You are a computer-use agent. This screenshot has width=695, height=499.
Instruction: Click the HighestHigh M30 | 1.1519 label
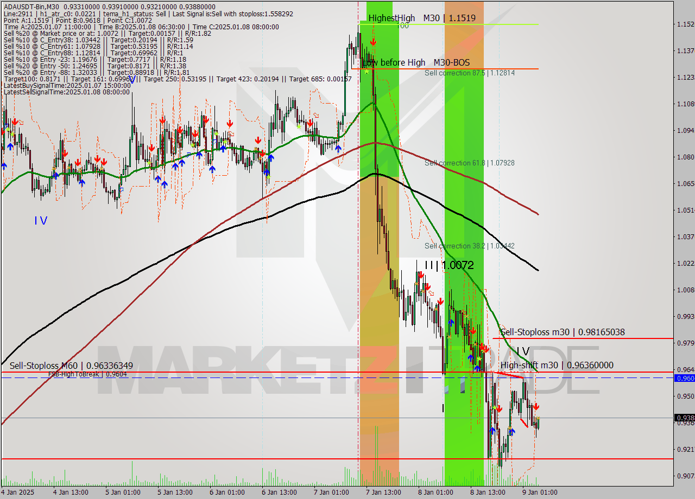tap(422, 18)
